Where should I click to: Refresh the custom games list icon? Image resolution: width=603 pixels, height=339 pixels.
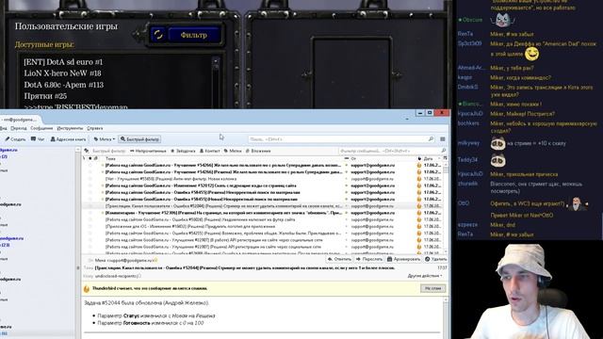pyautogui.click(x=158, y=35)
